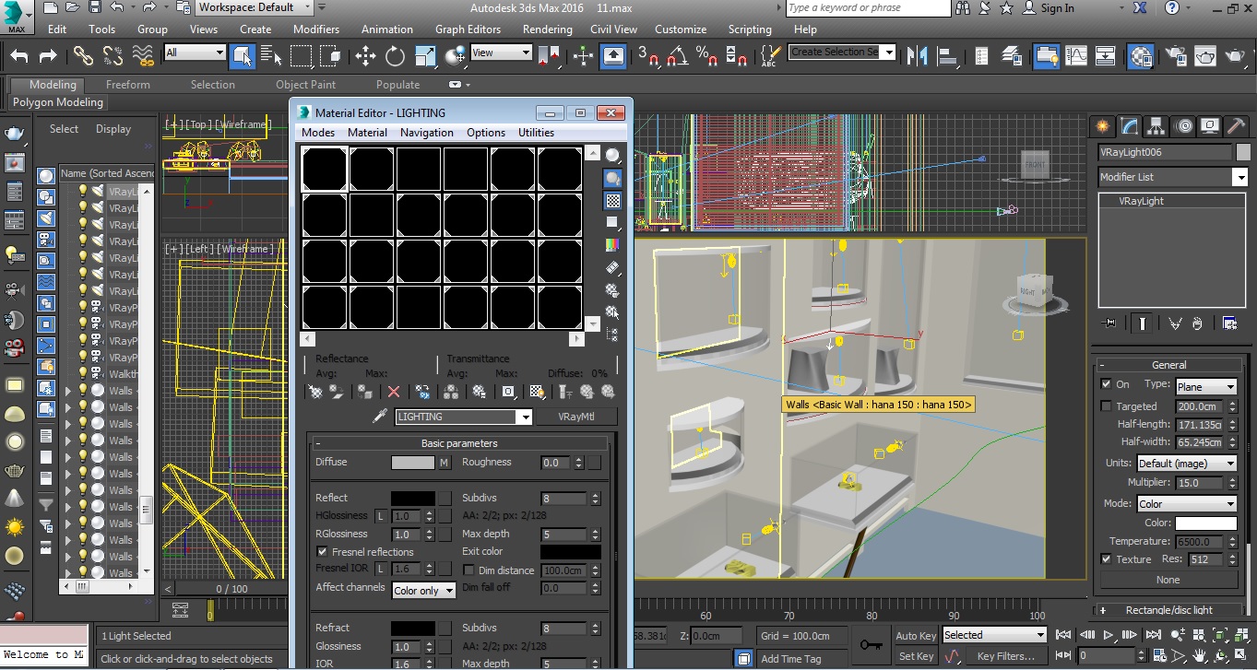Switch to the Polygon Modeling ribbon tab
Viewport: 1257px width, 670px height.
pyautogui.click(x=57, y=102)
